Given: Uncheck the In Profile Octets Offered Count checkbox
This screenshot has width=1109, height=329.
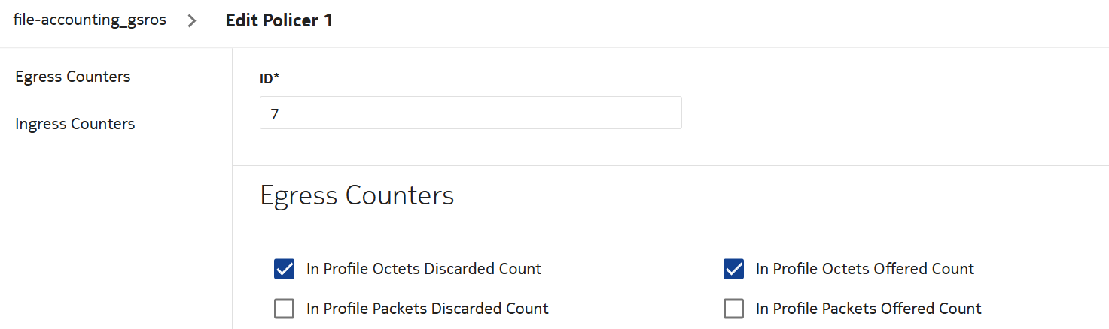Looking at the screenshot, I should click(733, 269).
